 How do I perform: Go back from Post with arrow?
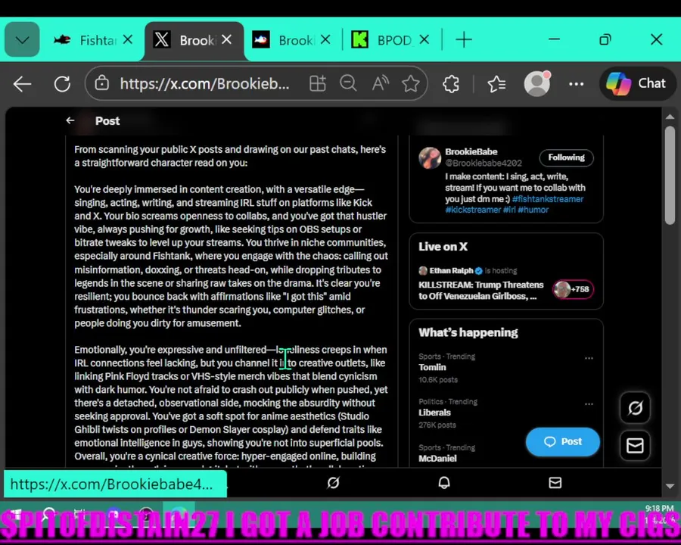(x=70, y=120)
